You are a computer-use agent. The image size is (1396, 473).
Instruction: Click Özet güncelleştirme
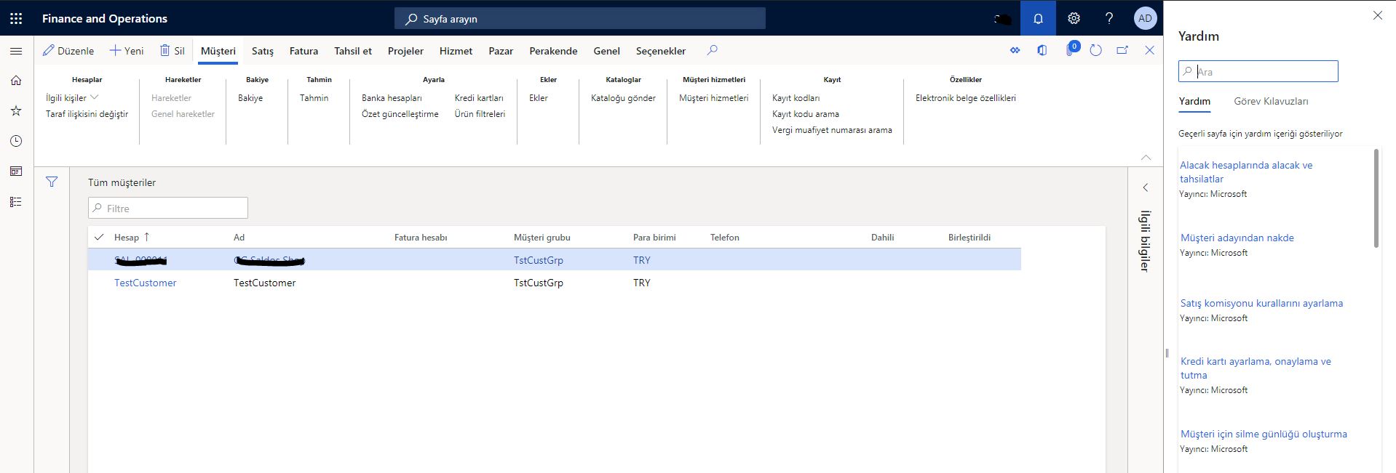400,114
